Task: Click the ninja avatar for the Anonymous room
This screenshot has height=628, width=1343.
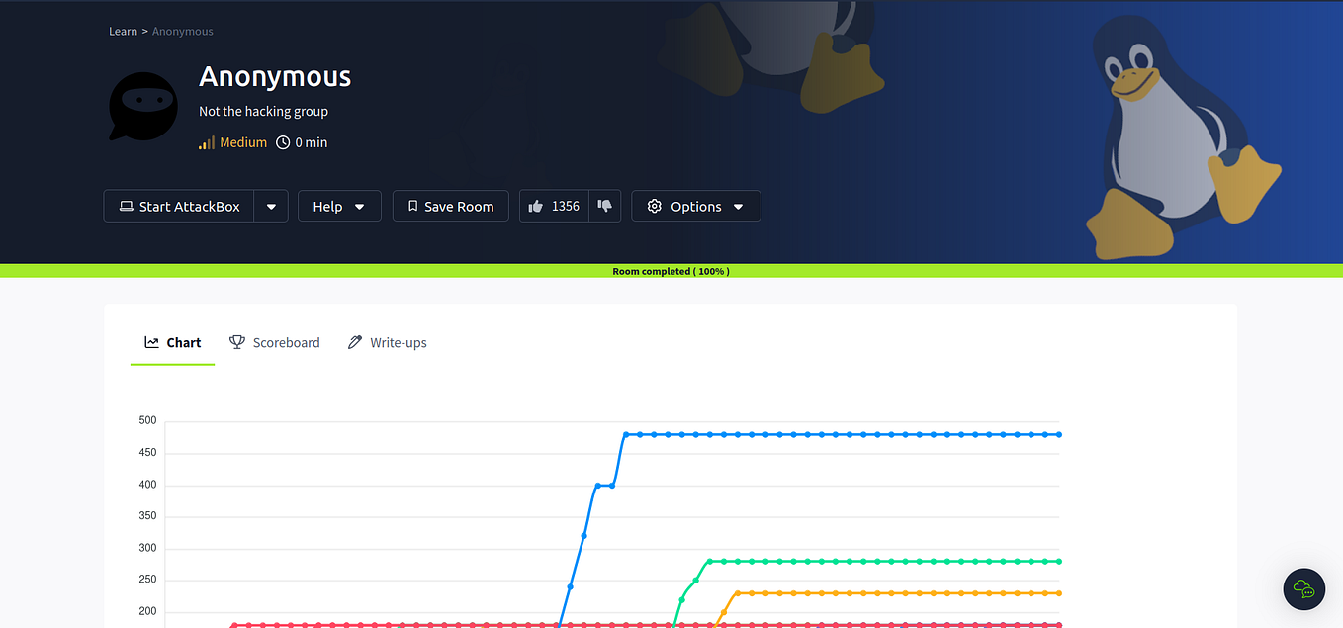Action: tap(142, 106)
